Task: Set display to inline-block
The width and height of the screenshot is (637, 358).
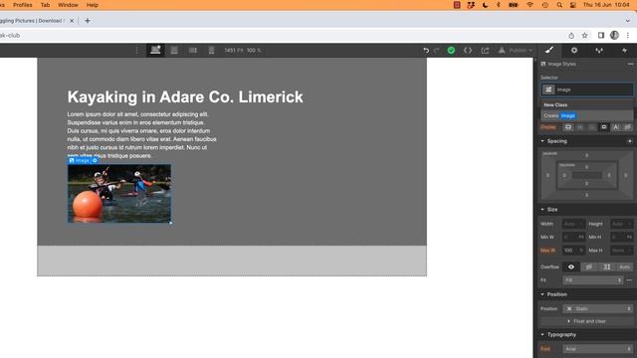Action: point(604,127)
